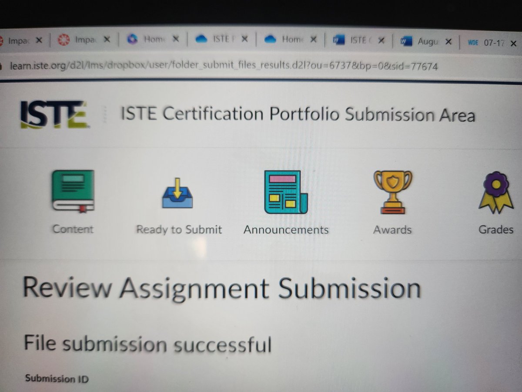This screenshot has height=392, width=522.
Task: Click the ISTE logo
Action: (x=54, y=115)
